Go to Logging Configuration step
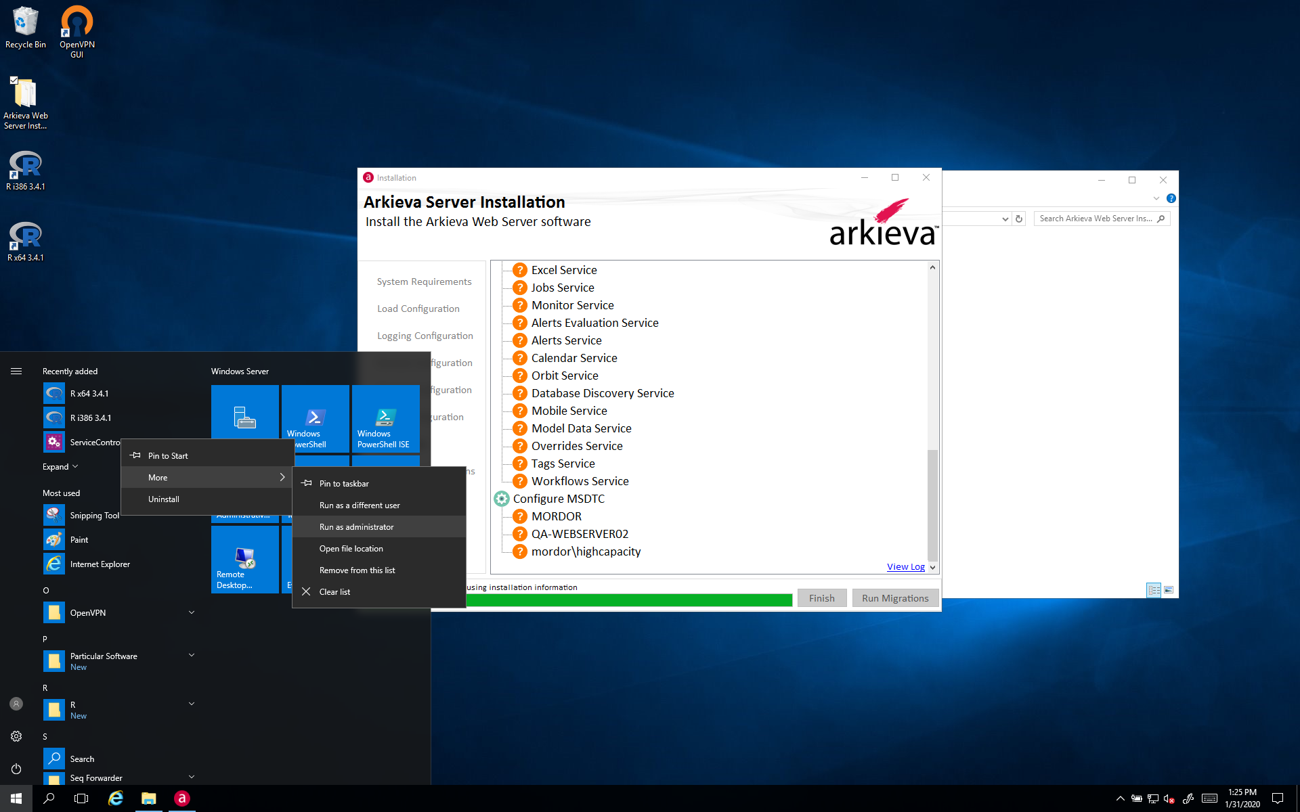This screenshot has width=1300, height=812. (x=425, y=336)
